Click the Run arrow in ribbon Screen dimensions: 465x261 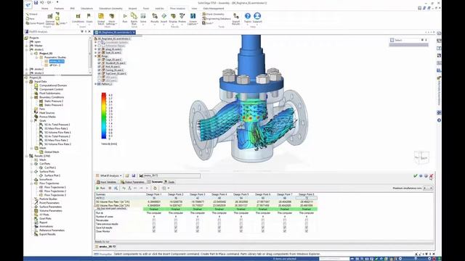point(125,18)
